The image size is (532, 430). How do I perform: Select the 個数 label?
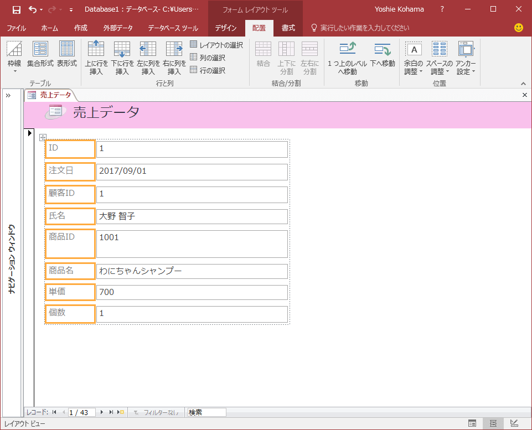pos(70,314)
